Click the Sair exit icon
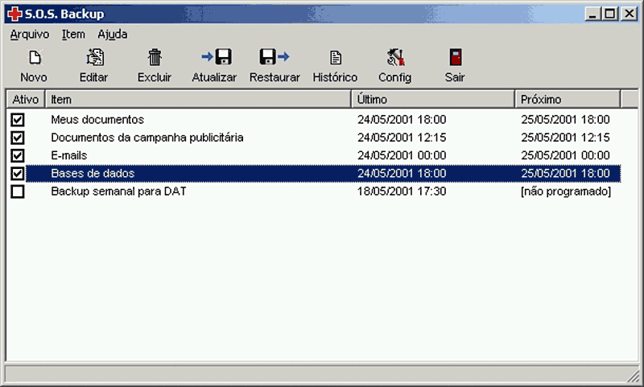The image size is (644, 387). point(455,57)
